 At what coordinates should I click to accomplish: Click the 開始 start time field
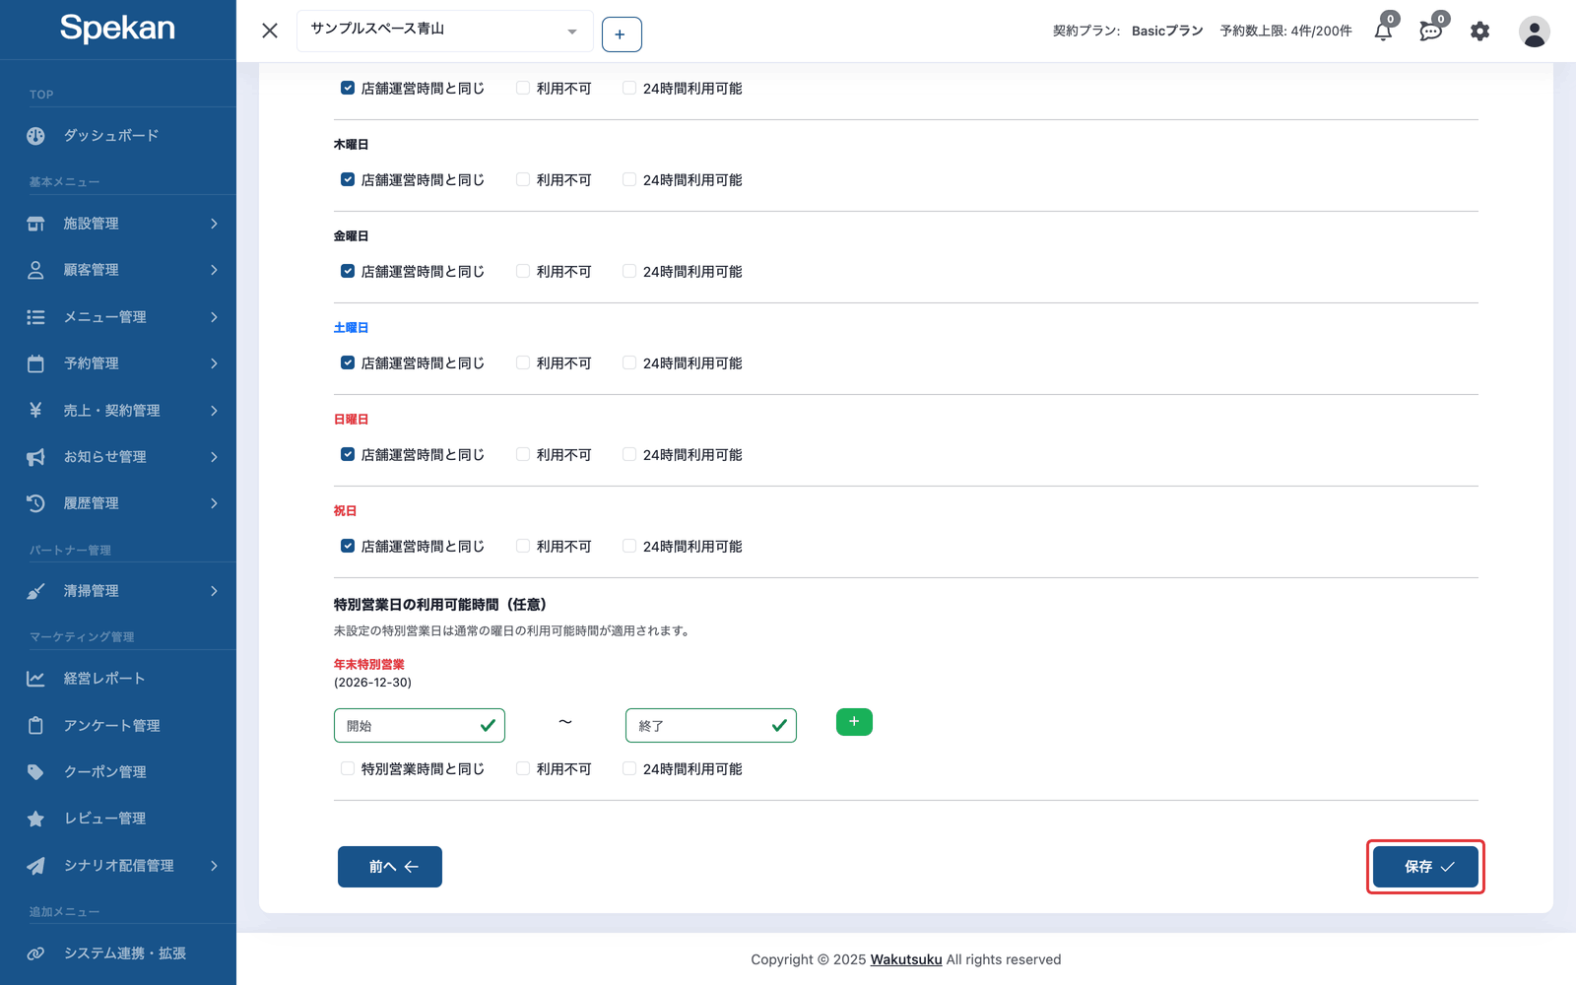(420, 725)
